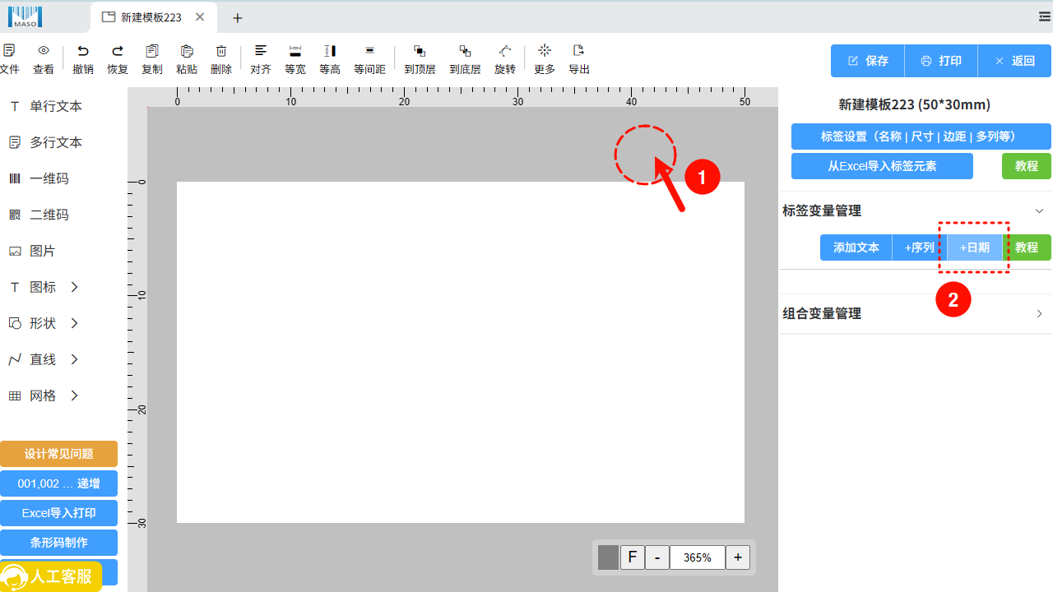Collapse the 标签变量管理 section
The height and width of the screenshot is (592, 1053).
pos(1039,211)
